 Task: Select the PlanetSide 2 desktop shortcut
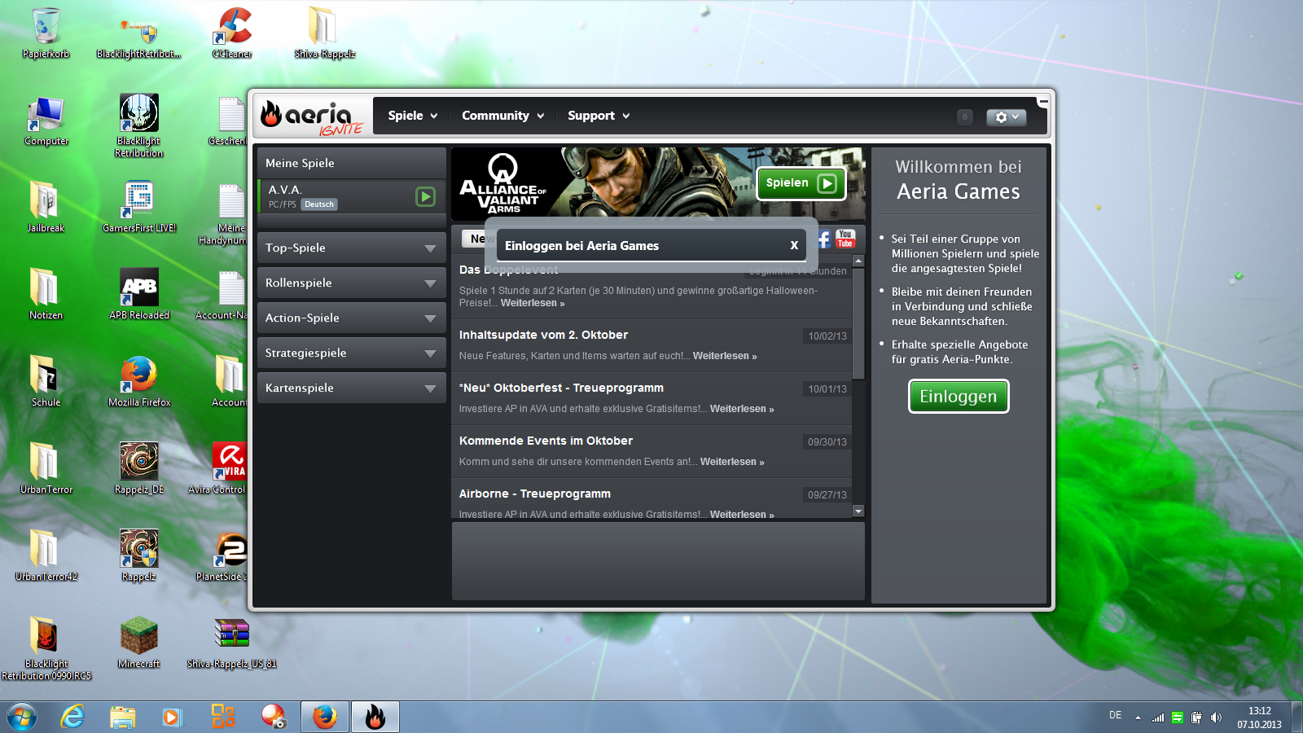[x=222, y=555]
